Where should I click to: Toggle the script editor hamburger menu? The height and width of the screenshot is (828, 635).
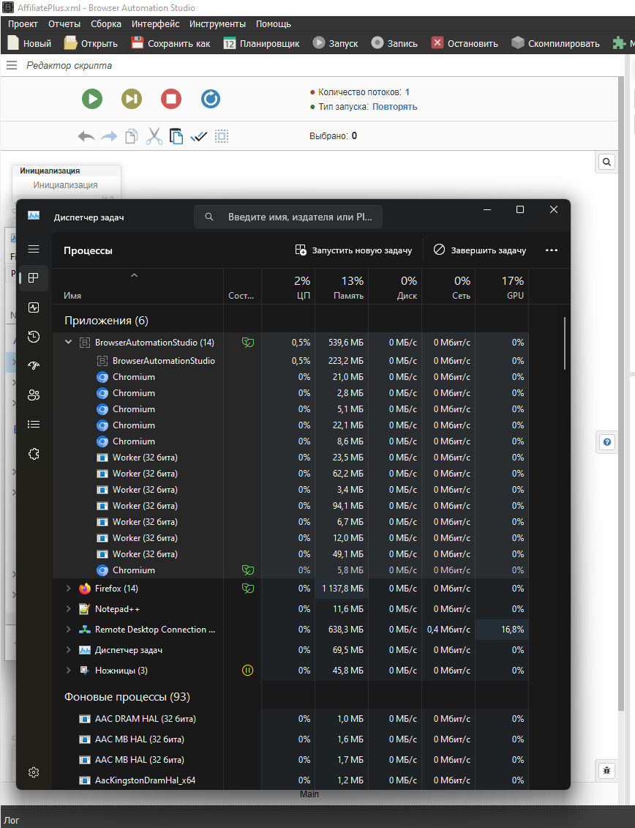point(12,66)
